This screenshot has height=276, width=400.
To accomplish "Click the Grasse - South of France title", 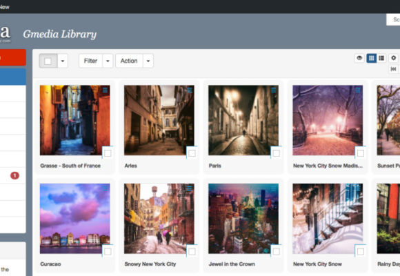I will (70, 166).
